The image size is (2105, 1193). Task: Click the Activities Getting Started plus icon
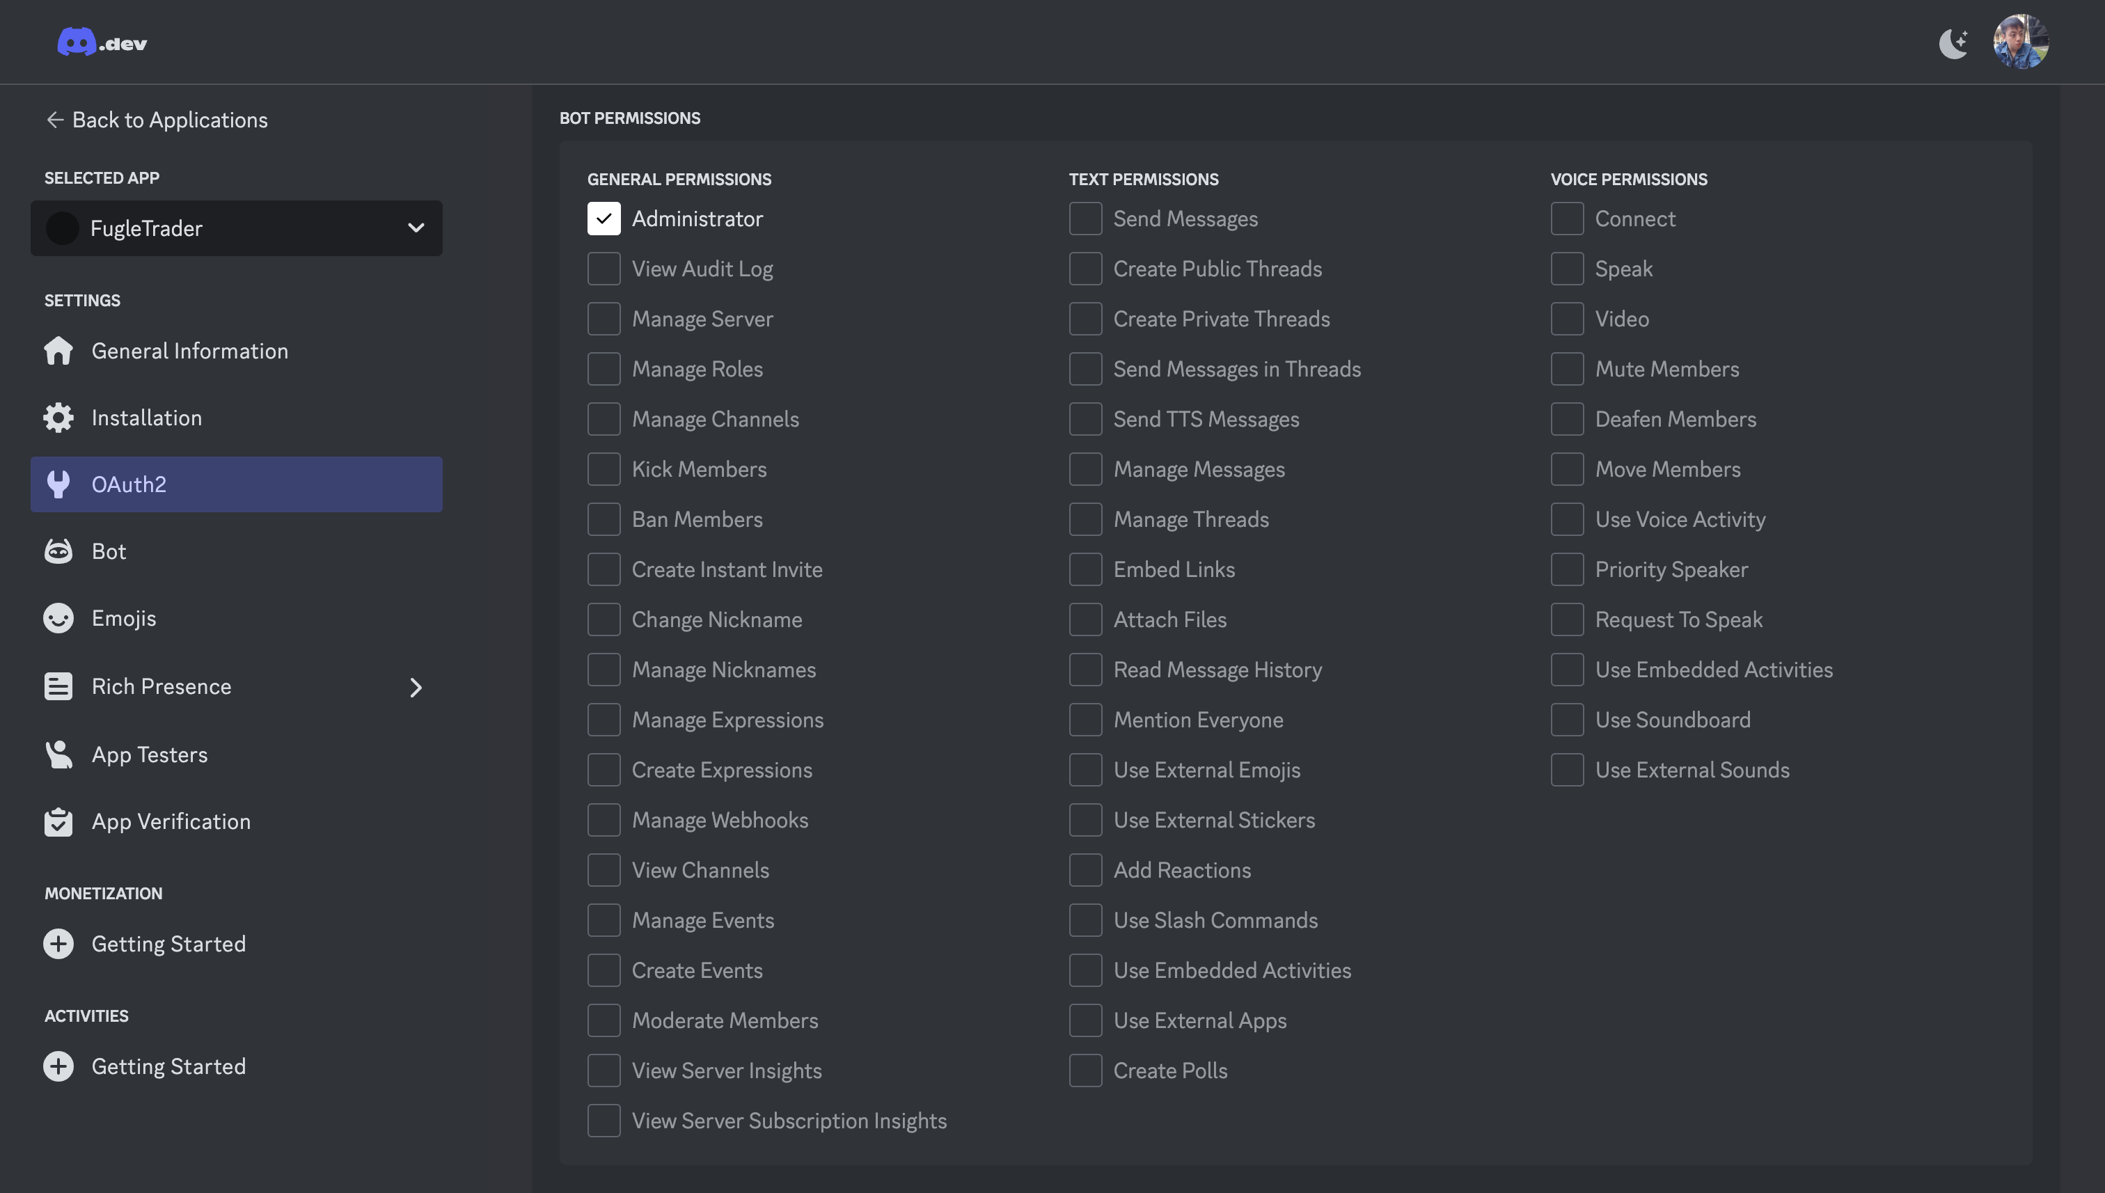[58, 1067]
